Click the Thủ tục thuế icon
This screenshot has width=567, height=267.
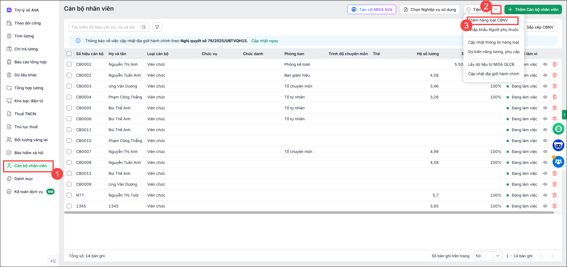pos(9,127)
